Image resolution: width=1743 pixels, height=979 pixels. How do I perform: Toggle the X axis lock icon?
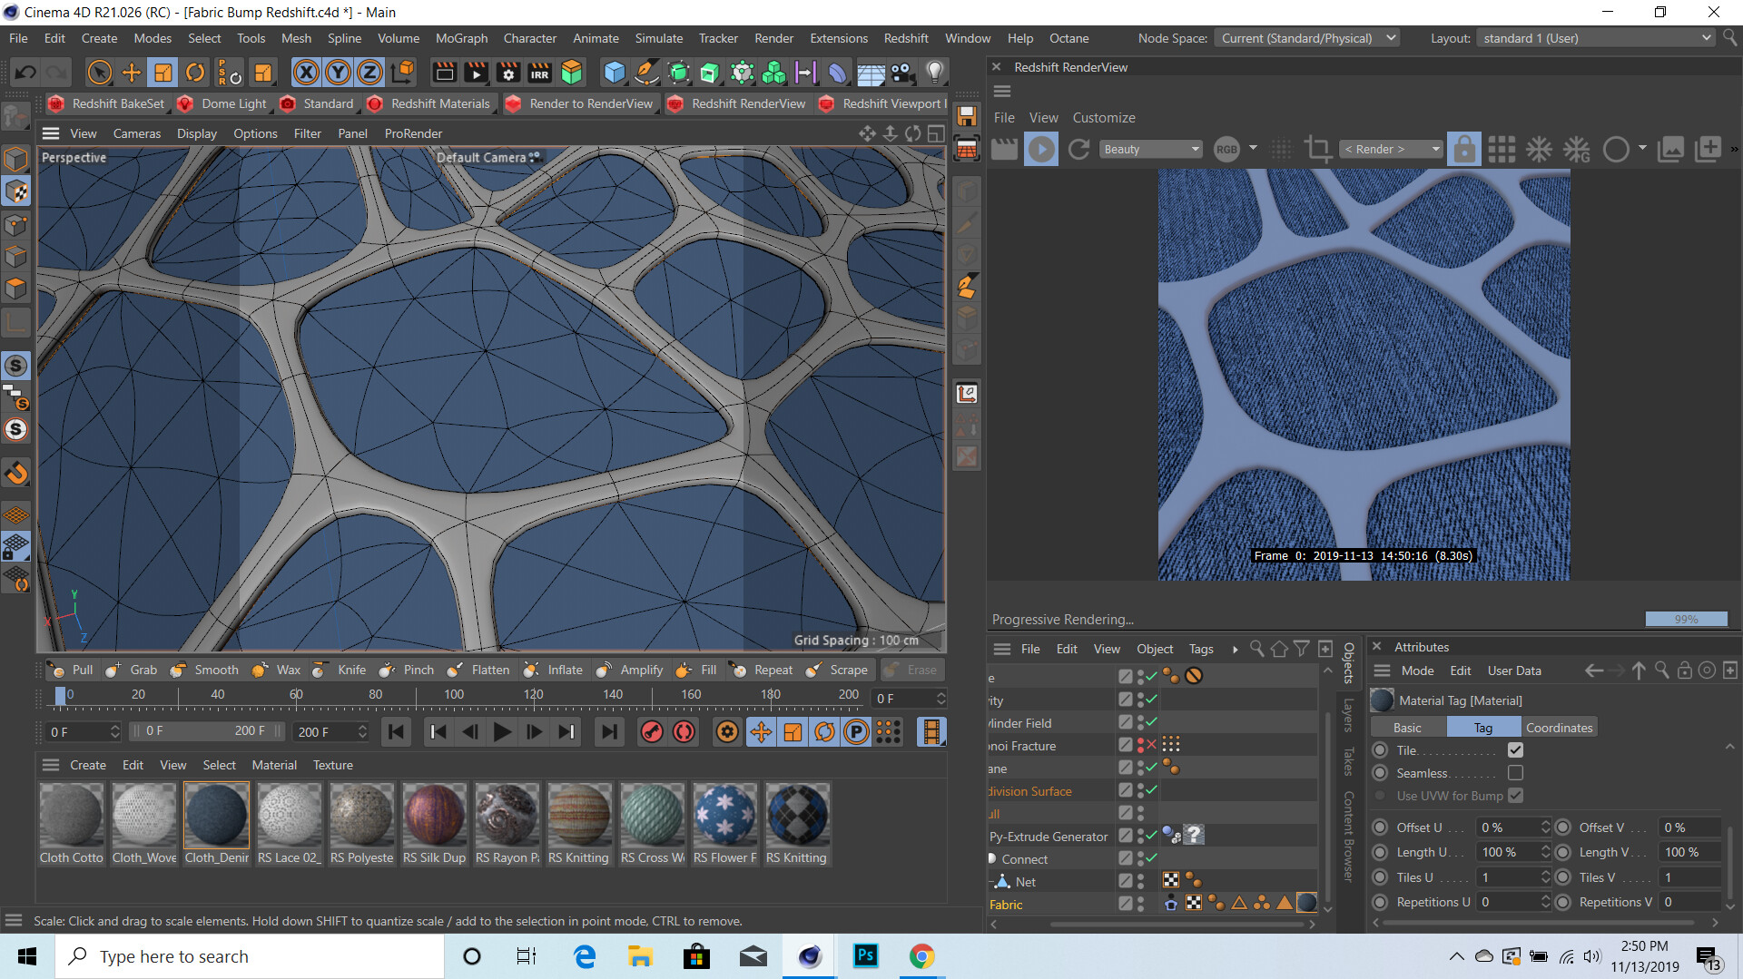[306, 73]
